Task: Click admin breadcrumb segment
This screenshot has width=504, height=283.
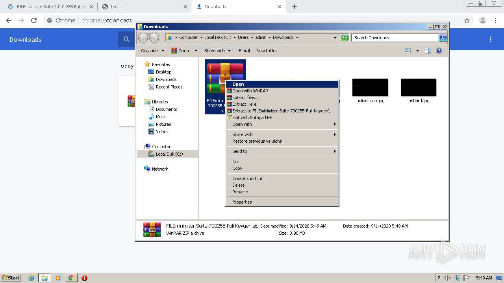Action: [261, 38]
